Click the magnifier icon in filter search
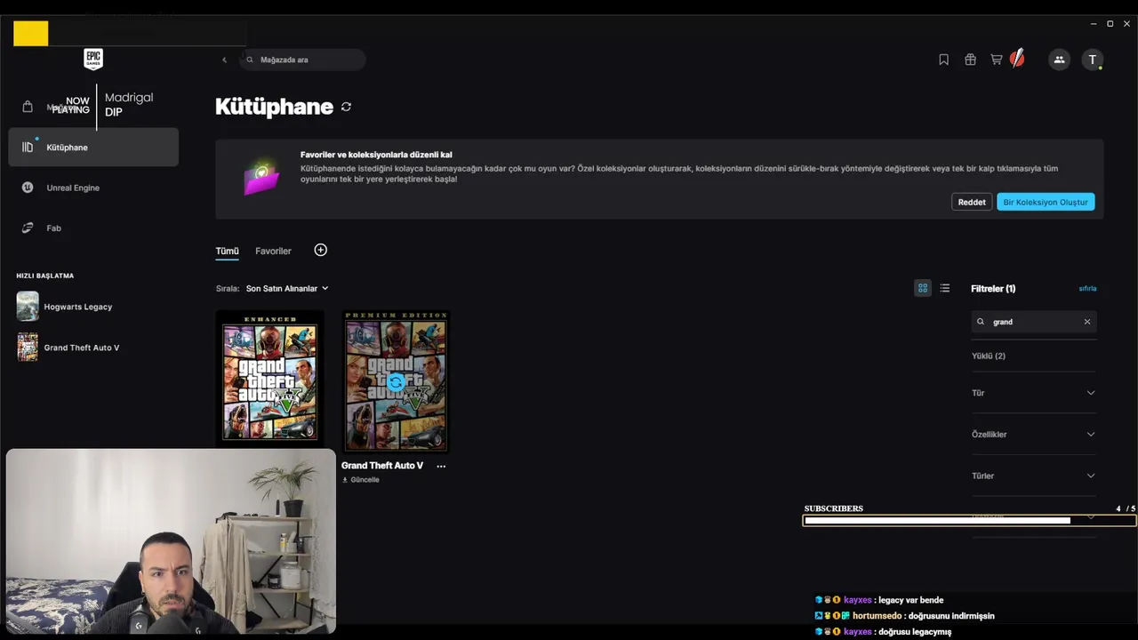Screen dimensions: 1138x640 point(981,322)
